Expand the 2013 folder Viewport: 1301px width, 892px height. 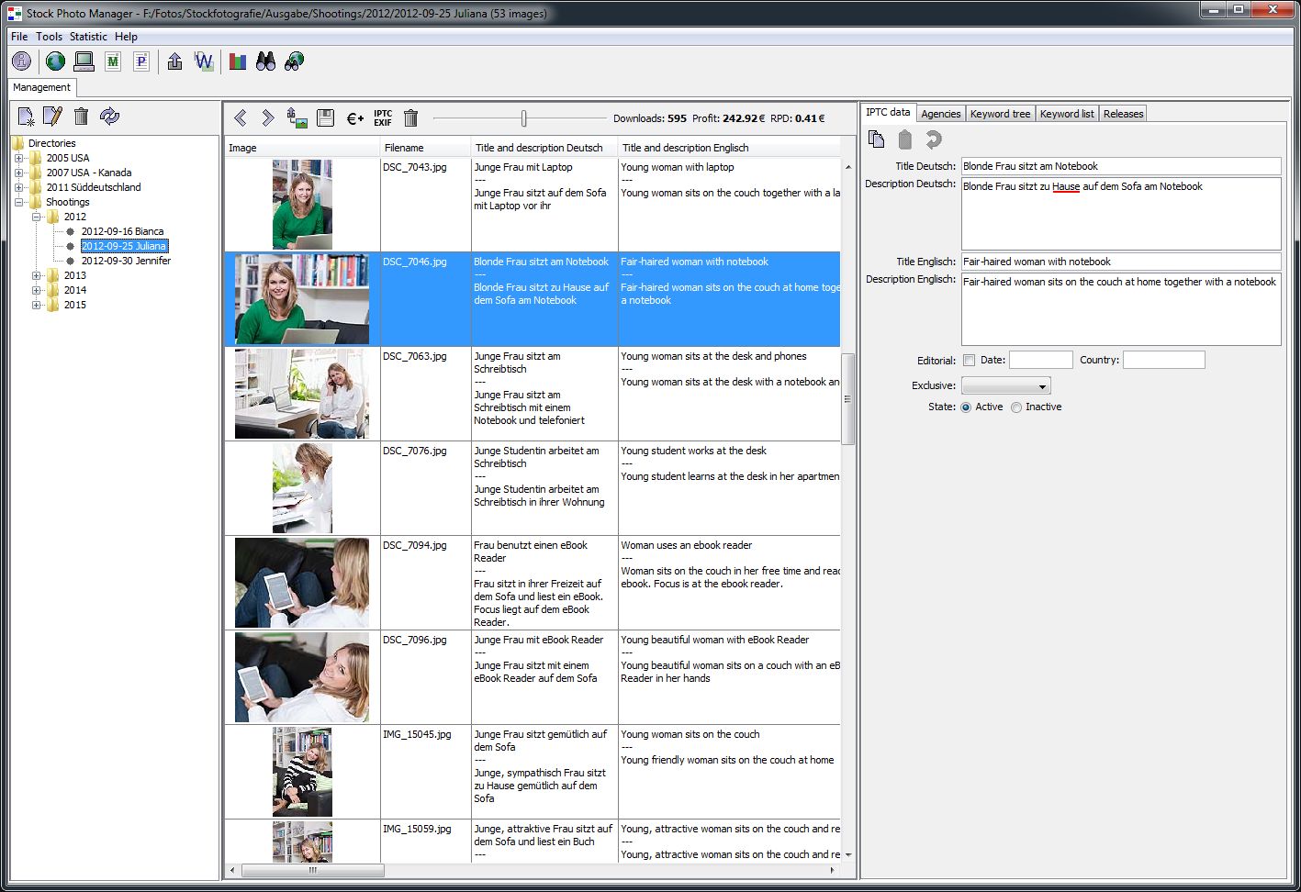tap(37, 275)
